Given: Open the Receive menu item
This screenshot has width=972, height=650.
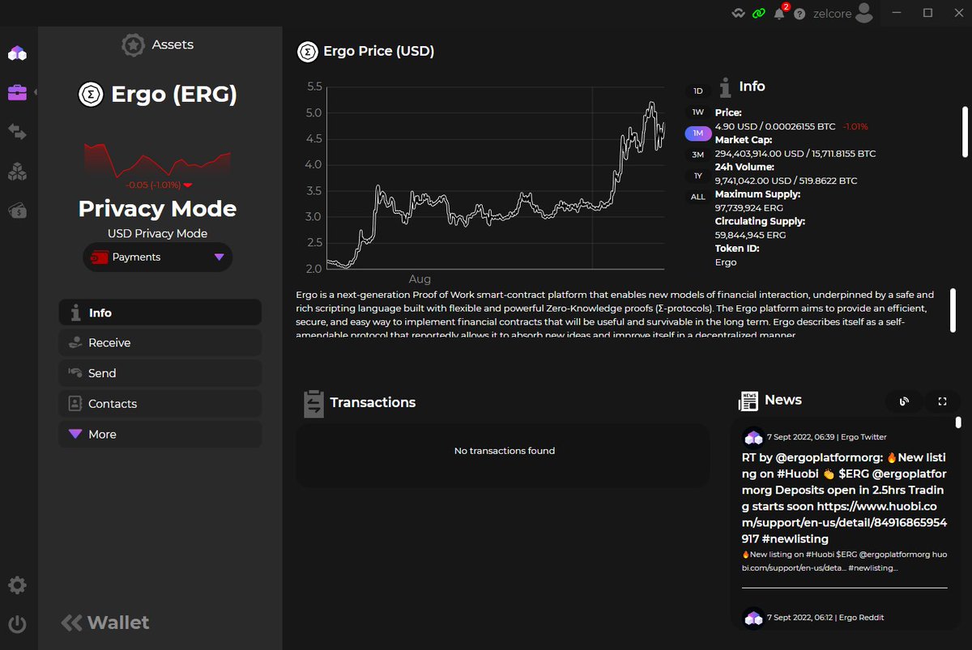Looking at the screenshot, I should pos(160,342).
